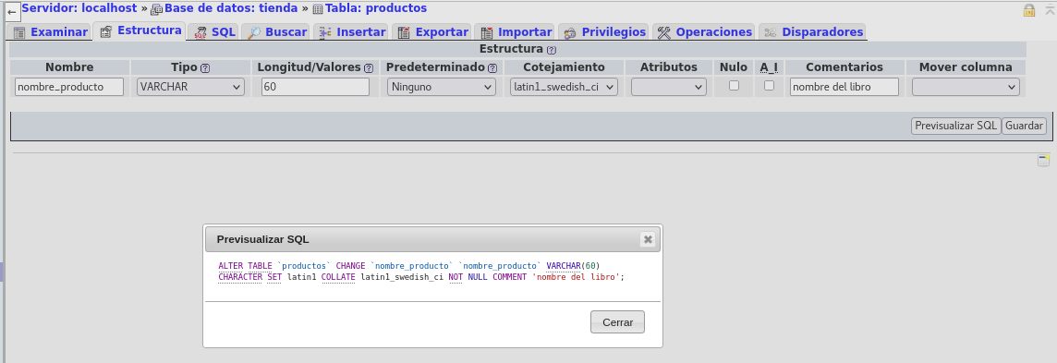This screenshot has width=1057, height=363.
Task: Open the console note icon on the right
Action: (x=1043, y=161)
